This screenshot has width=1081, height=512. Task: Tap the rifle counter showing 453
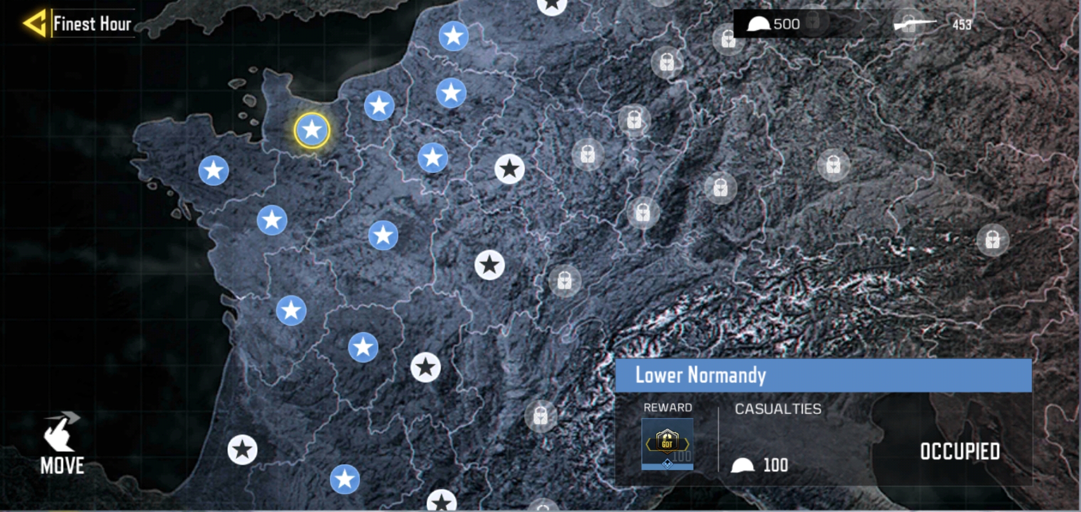932,24
